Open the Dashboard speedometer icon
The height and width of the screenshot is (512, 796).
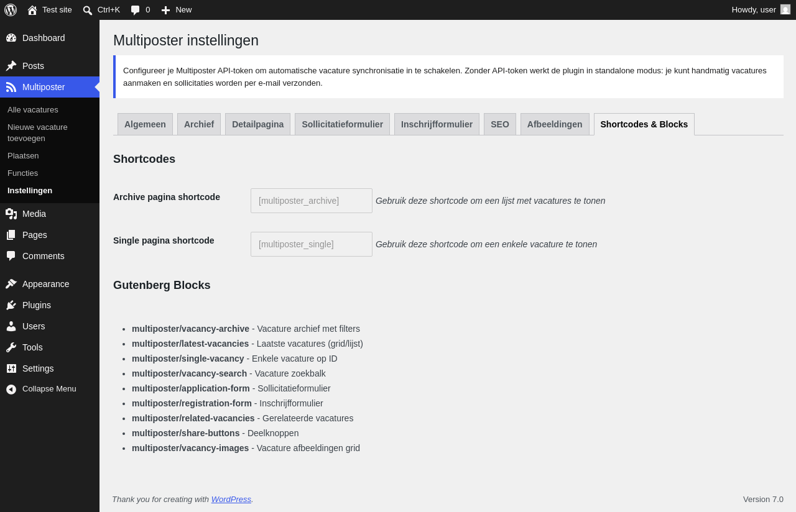[11, 38]
